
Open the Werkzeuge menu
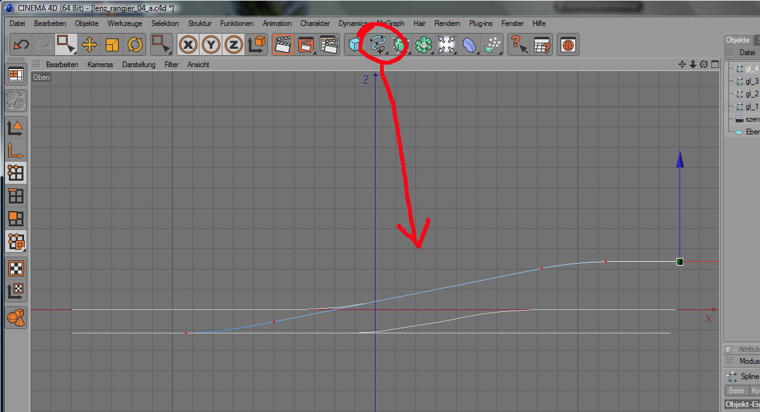pos(125,23)
